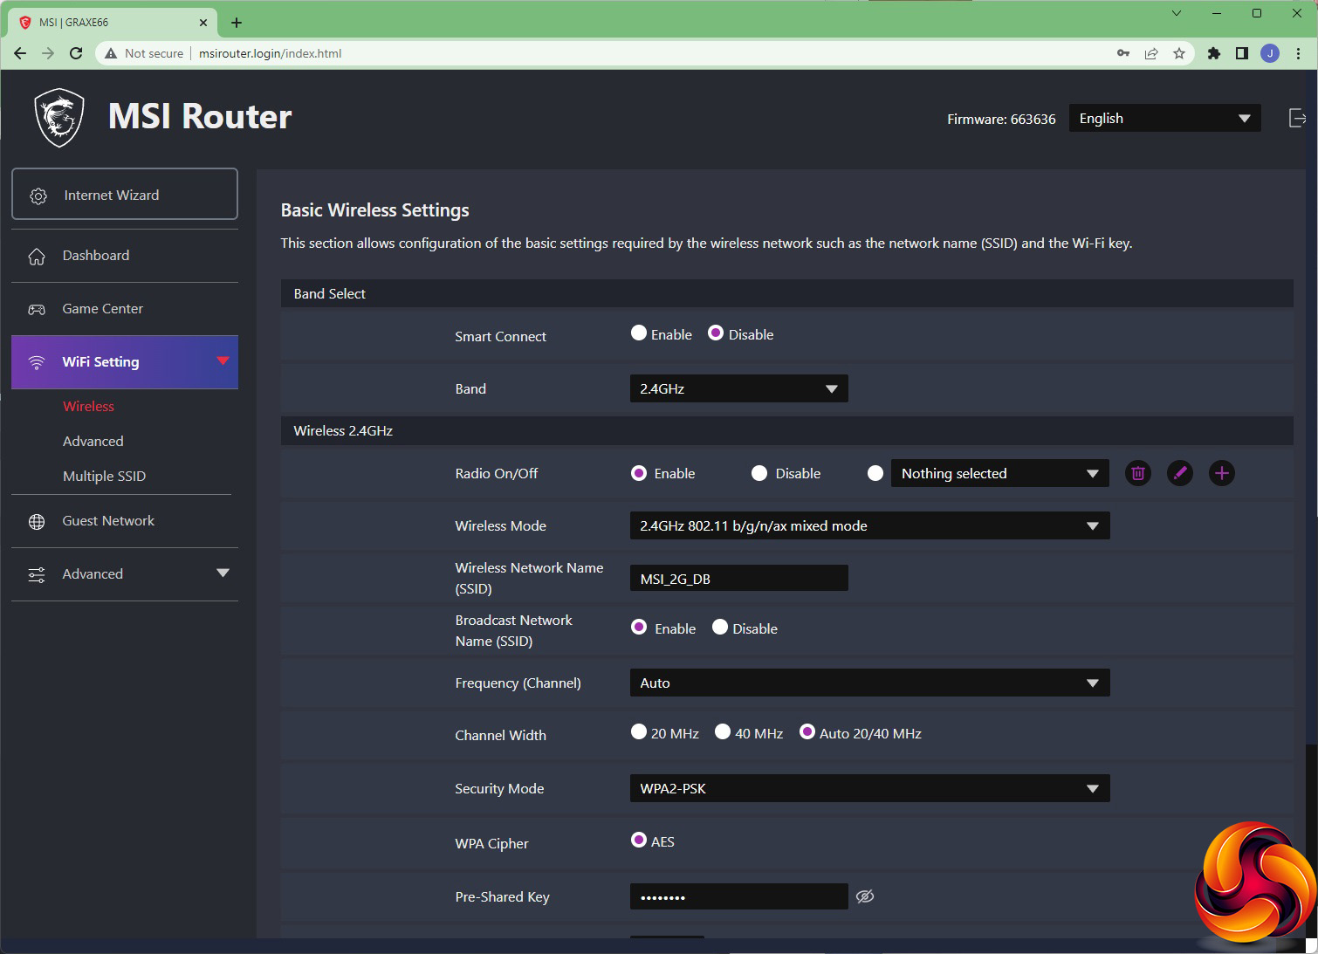The width and height of the screenshot is (1318, 954).
Task: Click the pencil edit schedule icon
Action: (1179, 473)
